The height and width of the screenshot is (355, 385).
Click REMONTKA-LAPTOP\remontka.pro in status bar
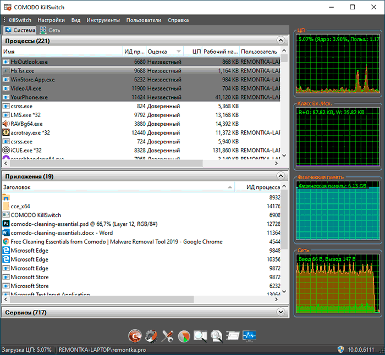click(x=102, y=350)
